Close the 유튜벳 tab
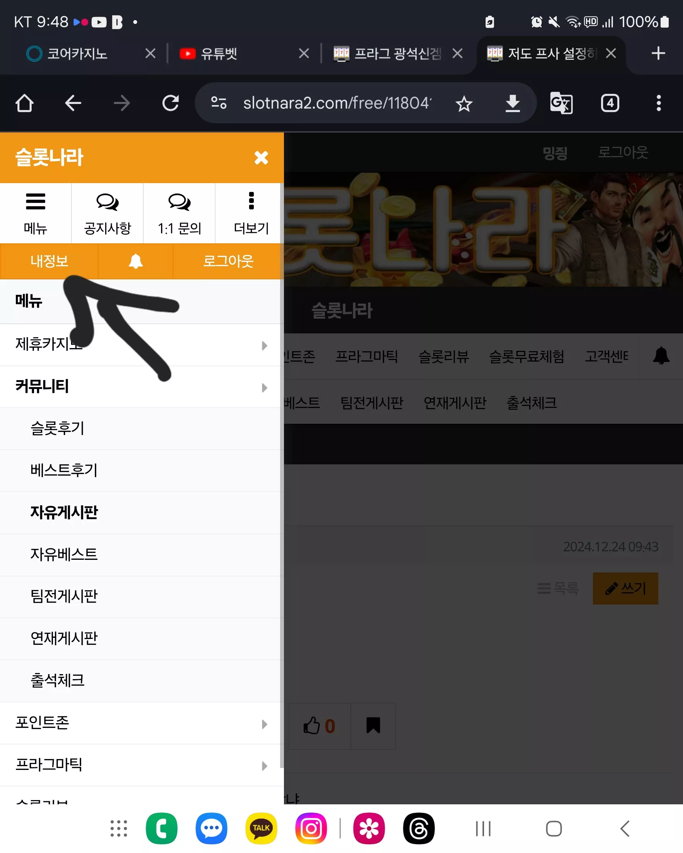The width and height of the screenshot is (683, 853). [x=304, y=53]
